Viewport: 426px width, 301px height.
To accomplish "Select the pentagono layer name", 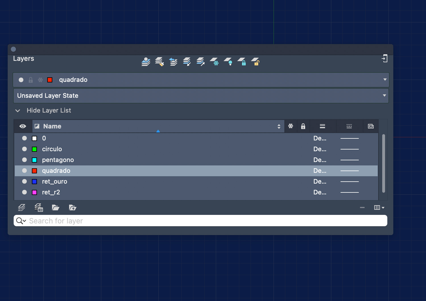I will pyautogui.click(x=58, y=160).
